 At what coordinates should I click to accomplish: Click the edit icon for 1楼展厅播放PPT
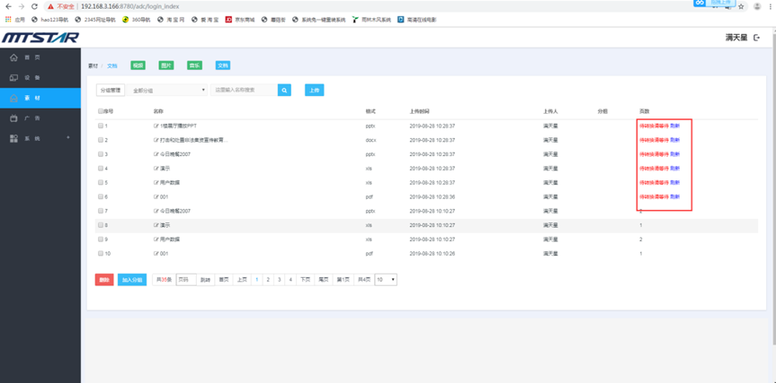coord(156,126)
